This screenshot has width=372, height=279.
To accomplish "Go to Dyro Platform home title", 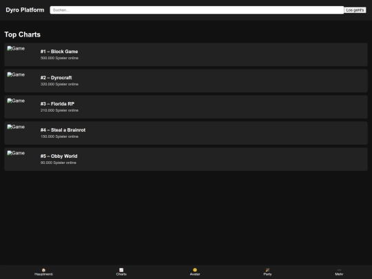I will tap(25, 10).
